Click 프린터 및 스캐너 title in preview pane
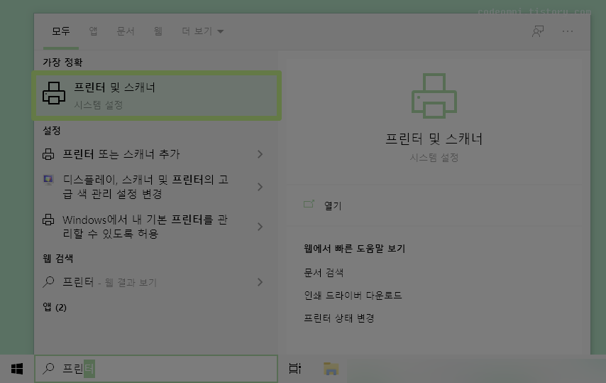 point(434,139)
